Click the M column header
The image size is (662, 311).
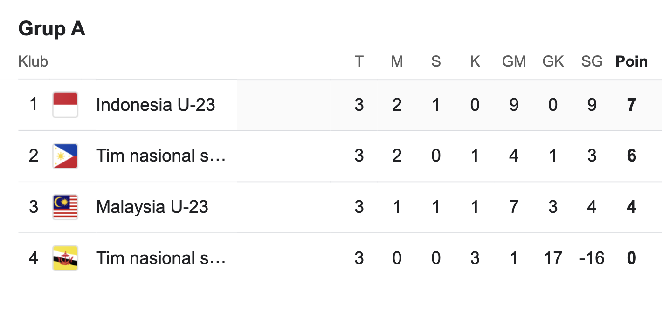(397, 61)
